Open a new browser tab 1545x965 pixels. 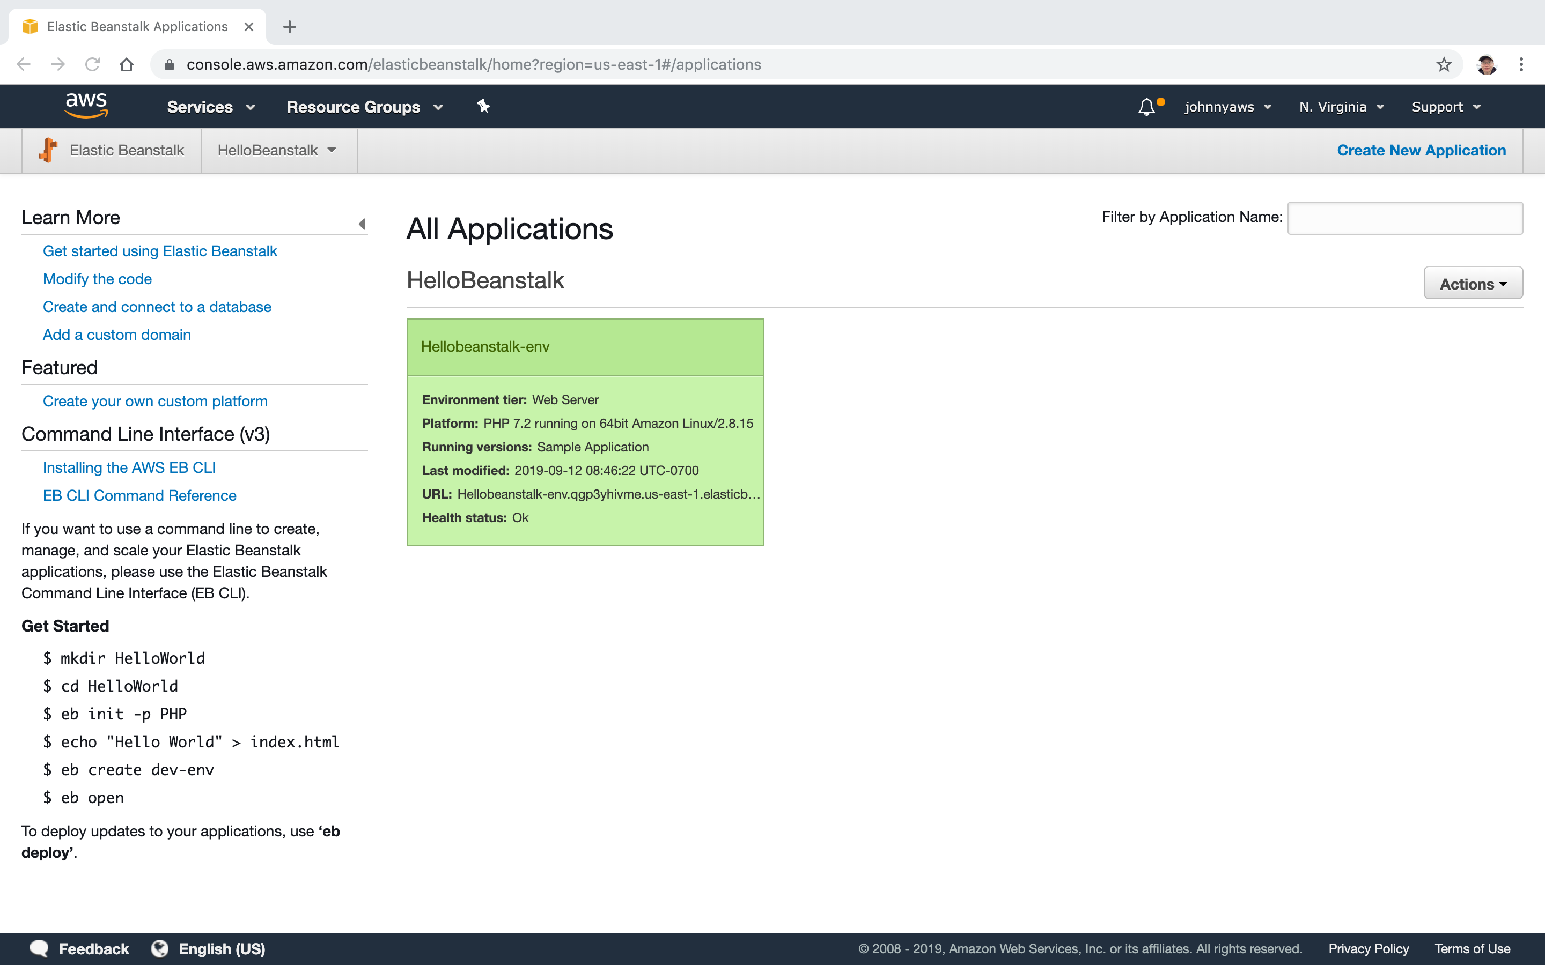[x=290, y=27]
